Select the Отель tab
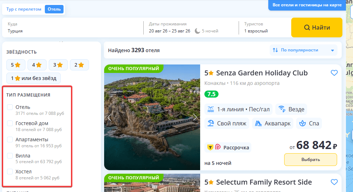 coord(54,9)
